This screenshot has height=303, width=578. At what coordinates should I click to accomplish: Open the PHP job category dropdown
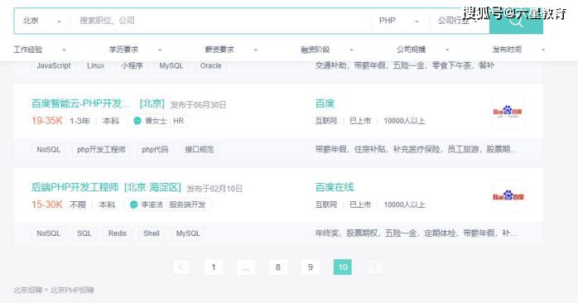pos(400,21)
